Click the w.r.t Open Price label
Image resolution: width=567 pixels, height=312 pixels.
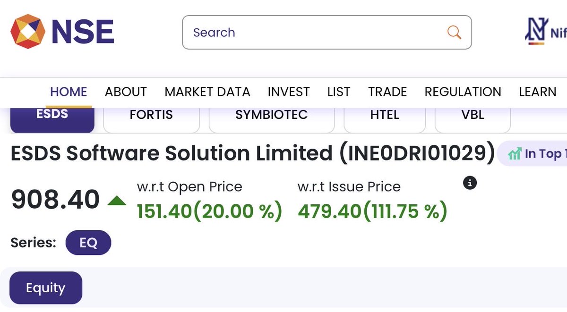[189, 186]
